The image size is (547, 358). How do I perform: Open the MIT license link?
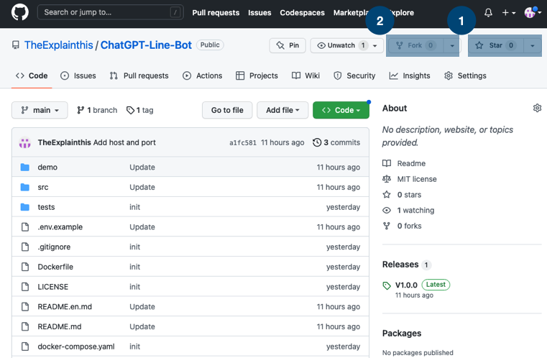coord(410,179)
